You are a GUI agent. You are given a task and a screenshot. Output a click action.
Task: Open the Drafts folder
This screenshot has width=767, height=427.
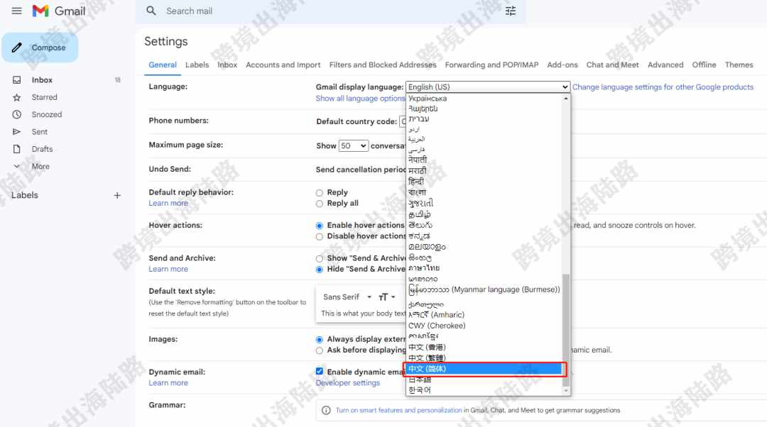(x=42, y=149)
